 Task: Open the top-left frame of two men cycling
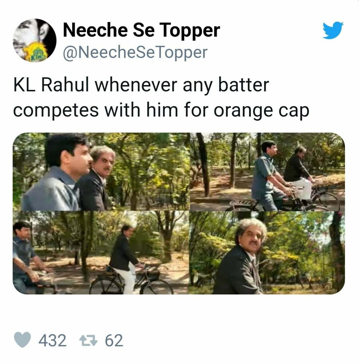(100, 170)
